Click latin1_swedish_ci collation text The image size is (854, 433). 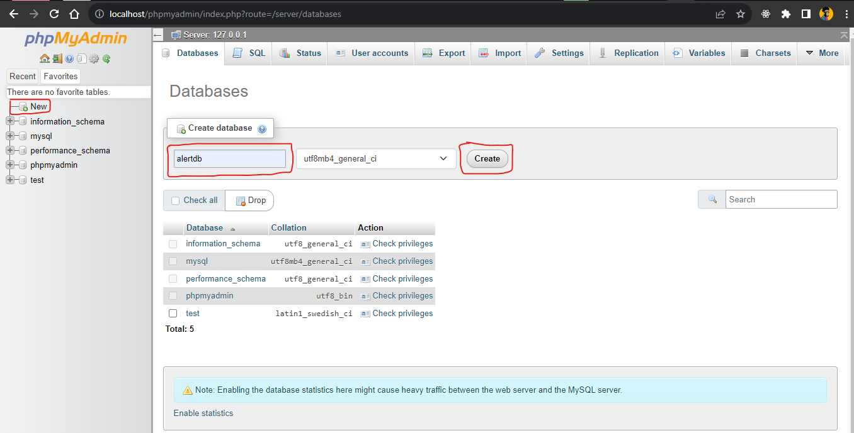[314, 314]
